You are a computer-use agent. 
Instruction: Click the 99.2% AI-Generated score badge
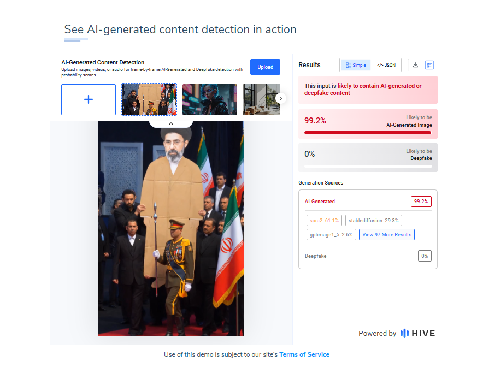(421, 202)
